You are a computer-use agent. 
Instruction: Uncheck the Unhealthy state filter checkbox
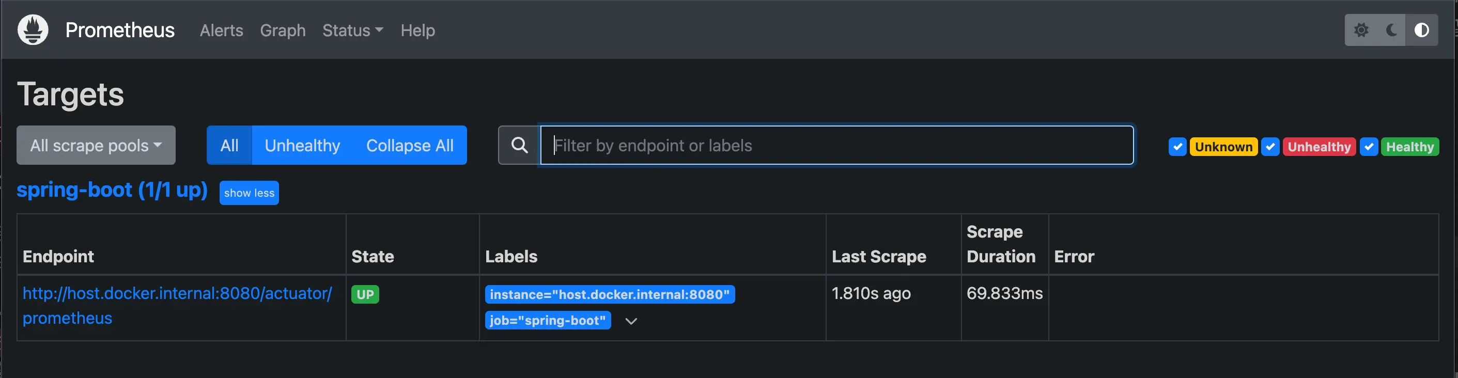[x=1270, y=147]
